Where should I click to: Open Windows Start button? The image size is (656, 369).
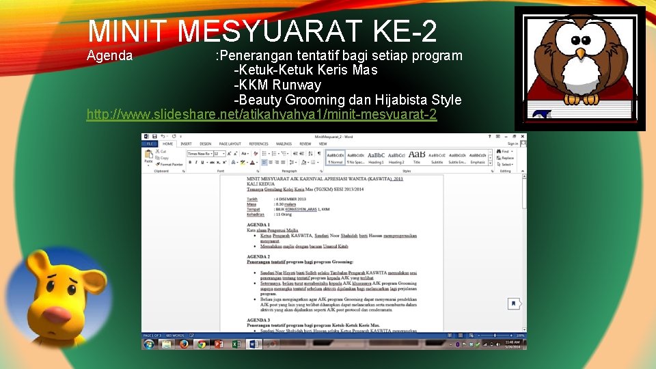click(x=149, y=344)
